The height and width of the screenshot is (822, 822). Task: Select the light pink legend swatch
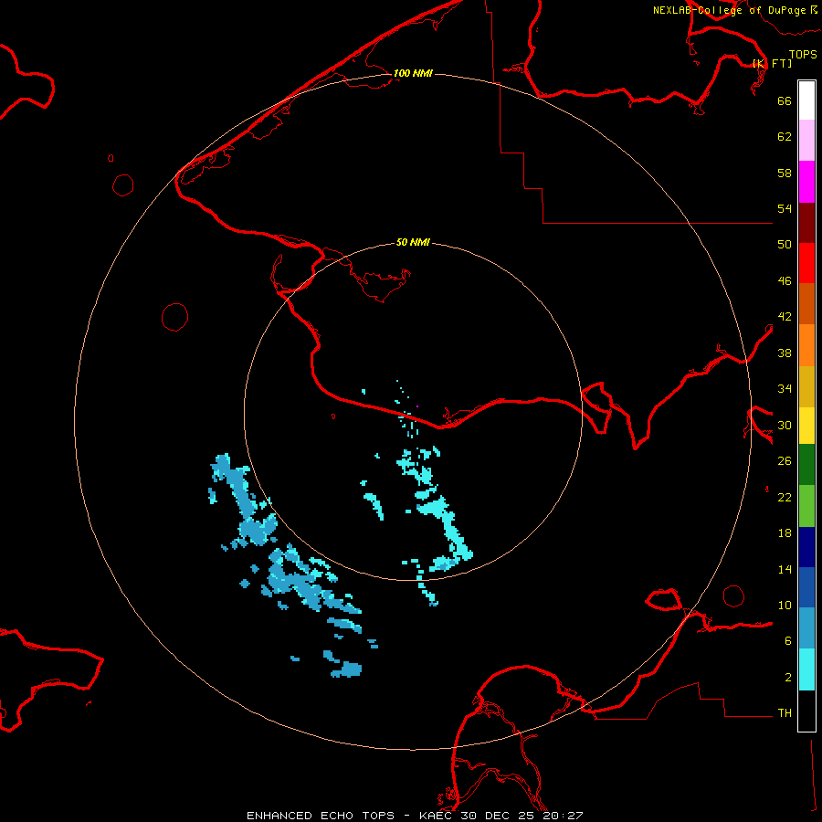[x=806, y=140]
